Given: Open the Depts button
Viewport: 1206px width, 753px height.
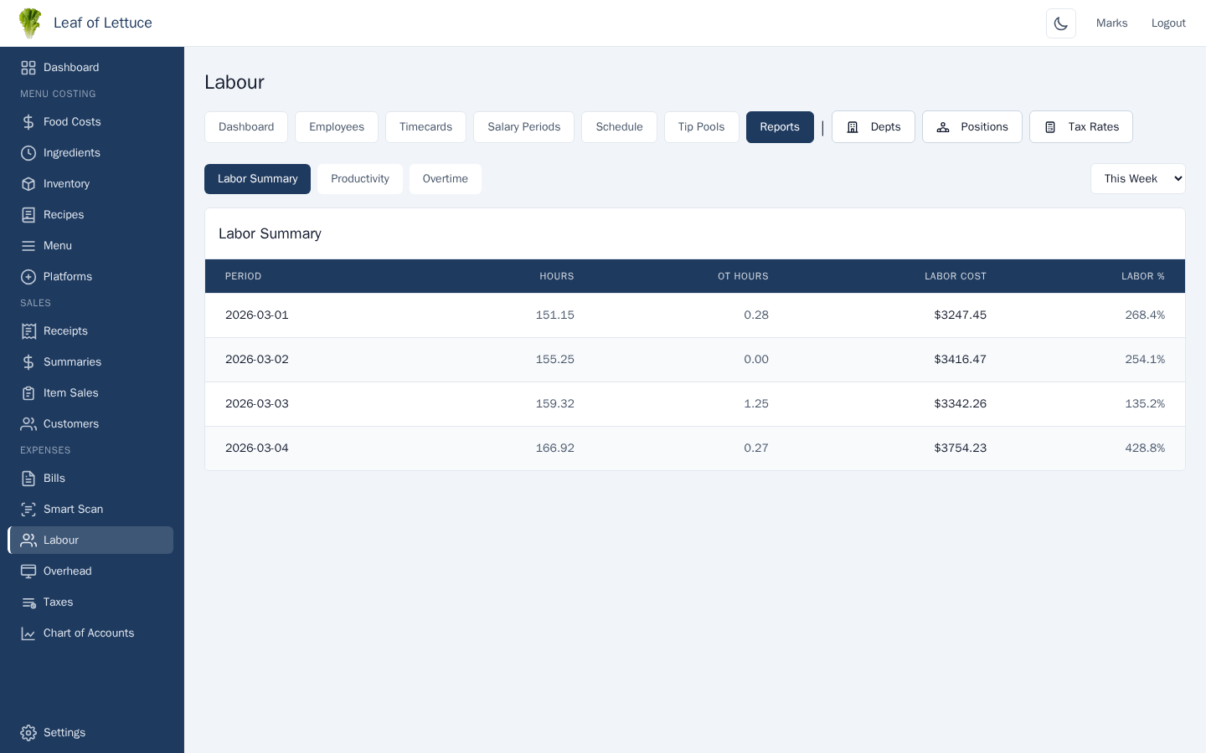Looking at the screenshot, I should [x=873, y=127].
